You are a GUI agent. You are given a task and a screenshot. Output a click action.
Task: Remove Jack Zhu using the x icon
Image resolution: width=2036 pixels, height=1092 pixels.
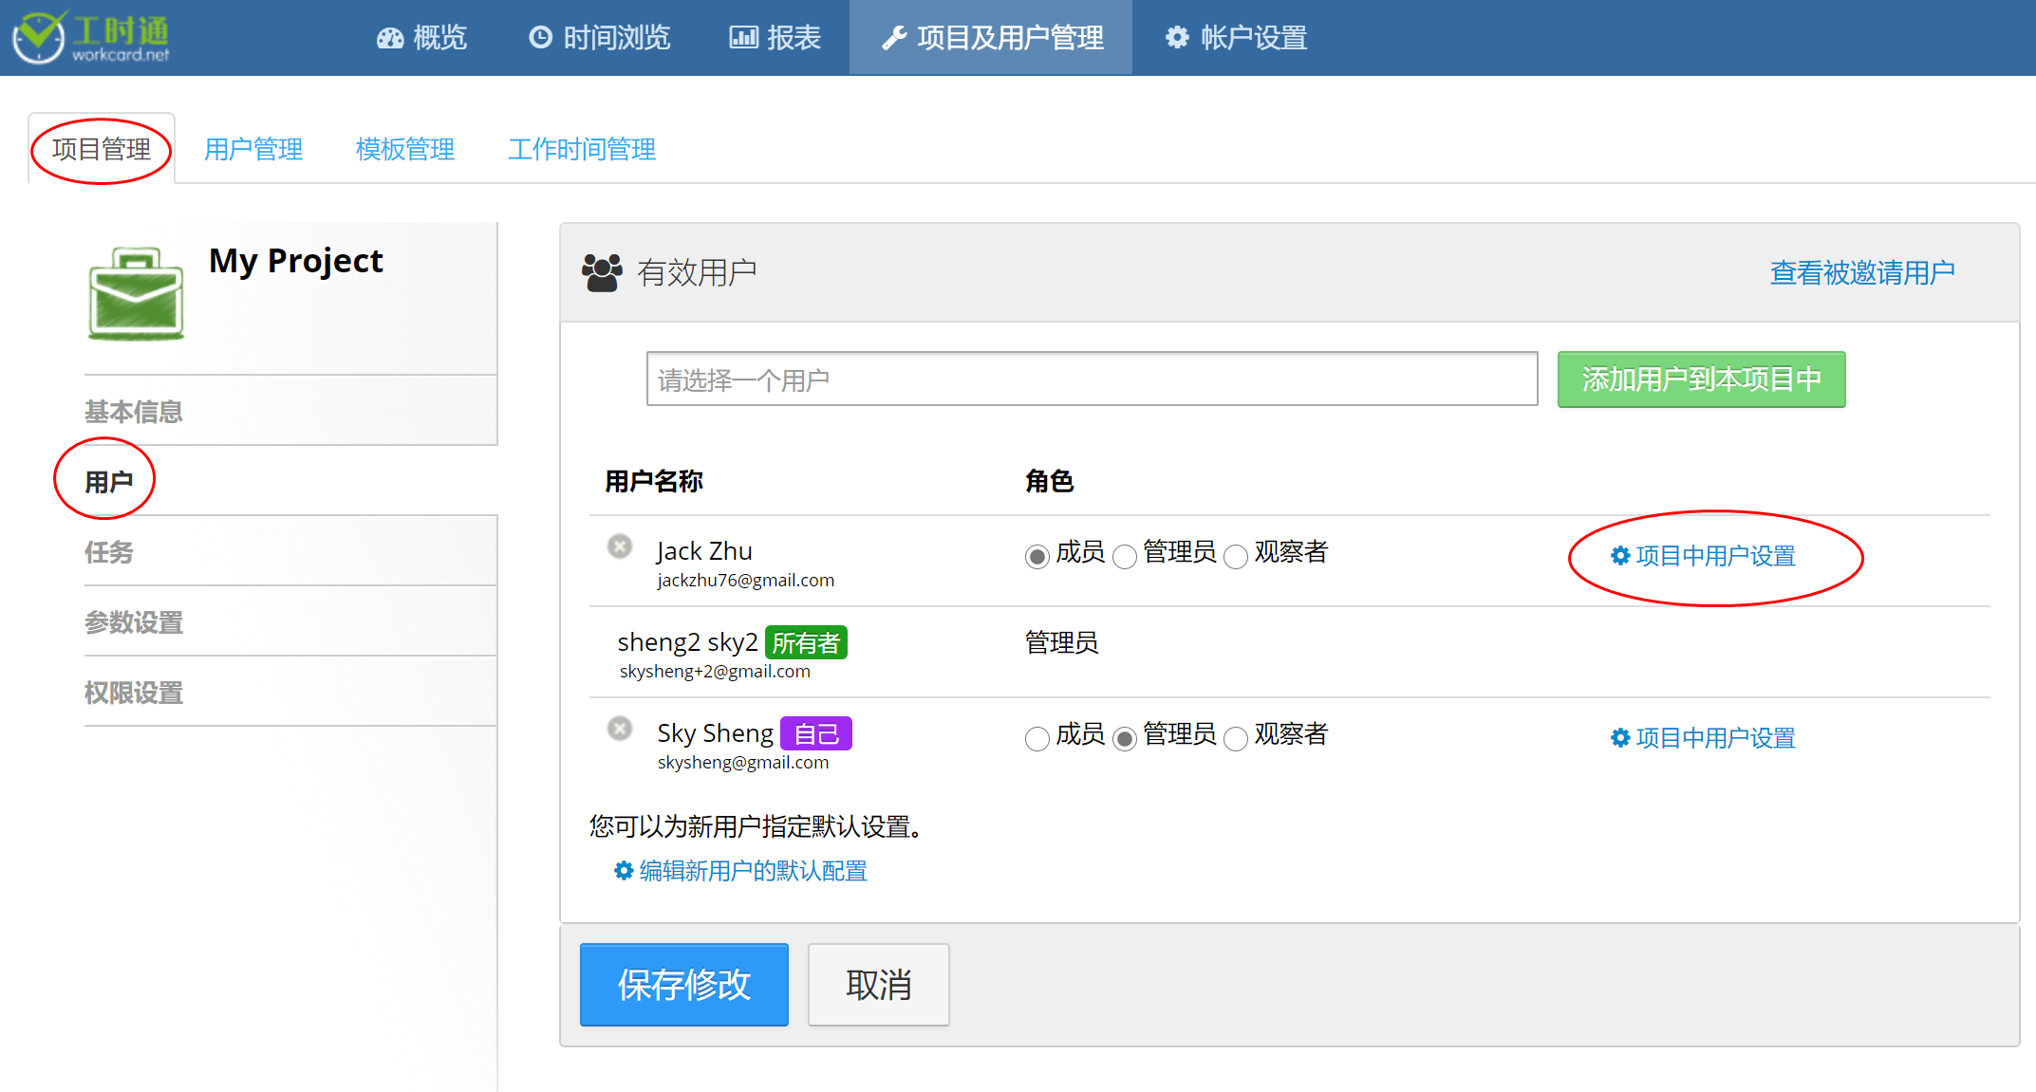620,546
